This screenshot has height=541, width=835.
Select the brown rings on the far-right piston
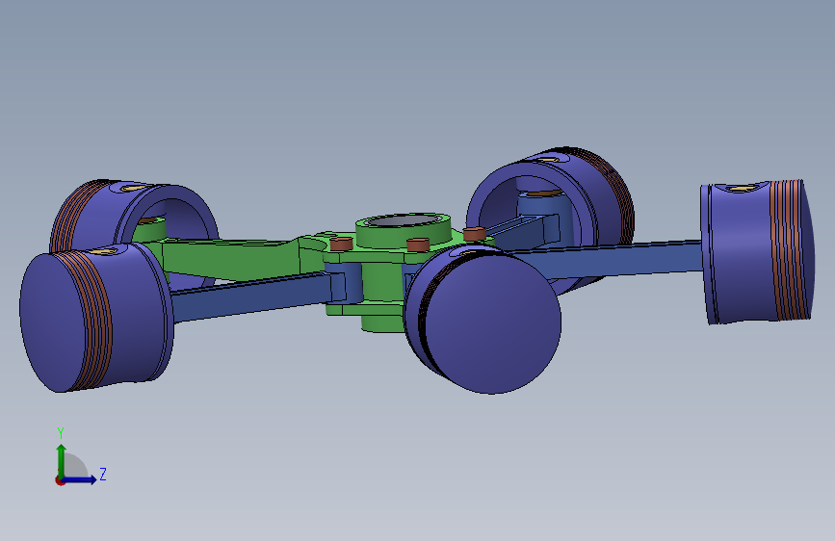click(787, 250)
